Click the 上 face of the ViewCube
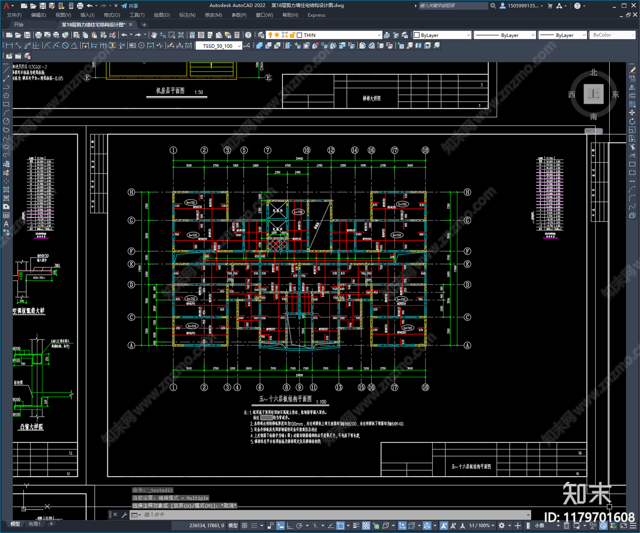Image resolution: width=640 pixels, height=533 pixels. (594, 94)
